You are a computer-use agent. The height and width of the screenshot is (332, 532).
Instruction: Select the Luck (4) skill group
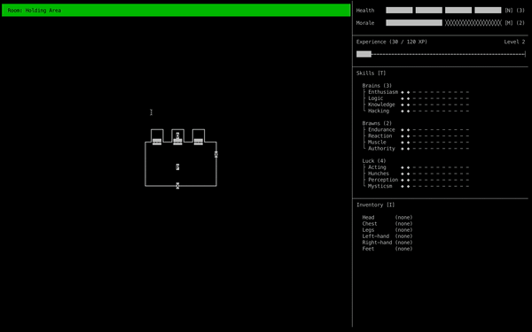pyautogui.click(x=374, y=161)
